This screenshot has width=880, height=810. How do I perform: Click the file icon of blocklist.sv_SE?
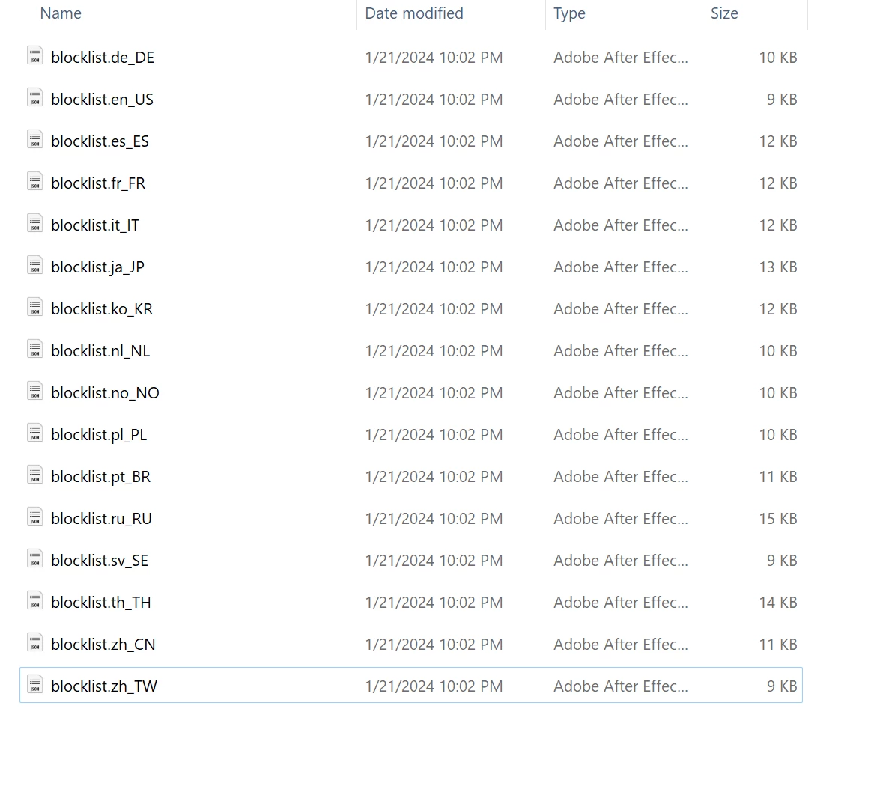[34, 559]
